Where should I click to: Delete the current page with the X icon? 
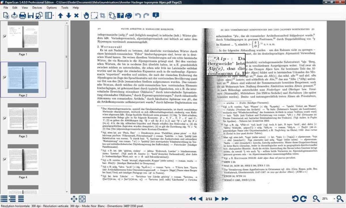click(x=76, y=15)
